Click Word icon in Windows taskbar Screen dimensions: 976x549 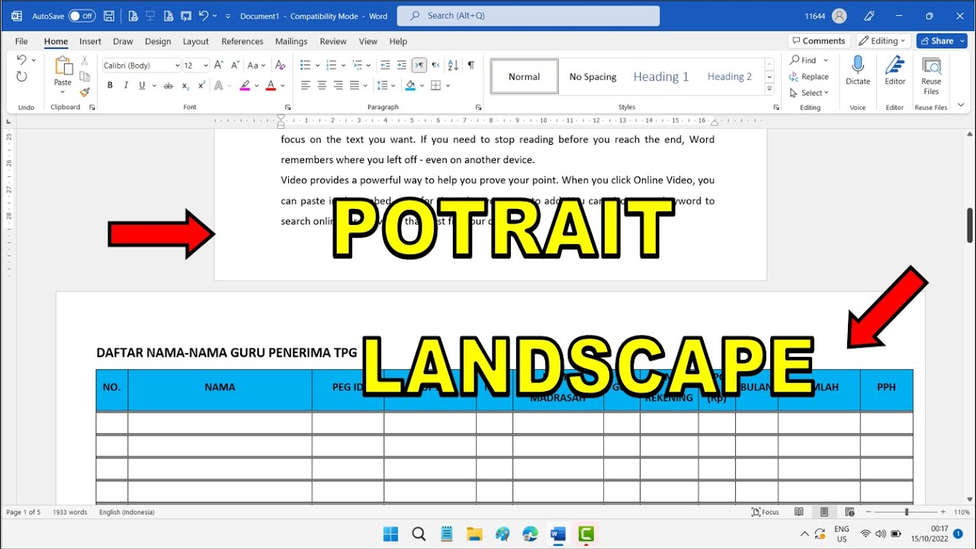click(x=557, y=534)
